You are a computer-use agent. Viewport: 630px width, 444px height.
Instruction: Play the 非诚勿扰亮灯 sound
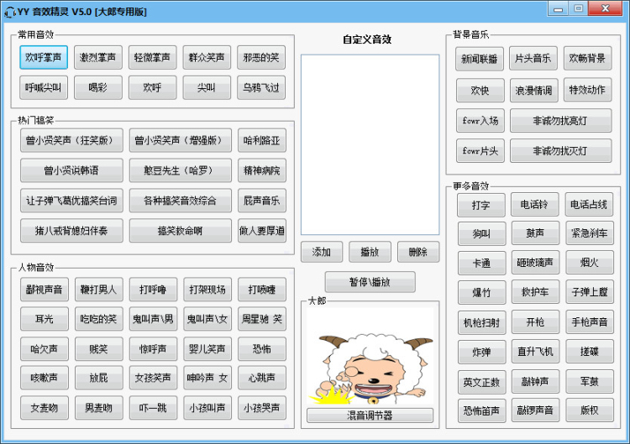coord(560,121)
